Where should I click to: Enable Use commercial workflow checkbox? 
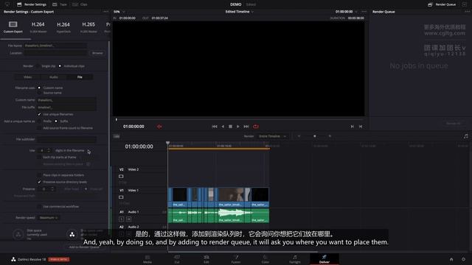click(39, 206)
